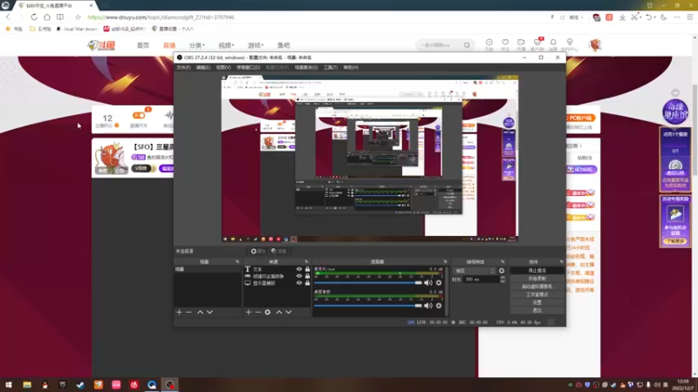Click the Douyu logo

pos(101,45)
